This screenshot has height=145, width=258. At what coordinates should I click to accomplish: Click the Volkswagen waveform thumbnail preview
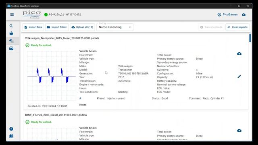52,76
